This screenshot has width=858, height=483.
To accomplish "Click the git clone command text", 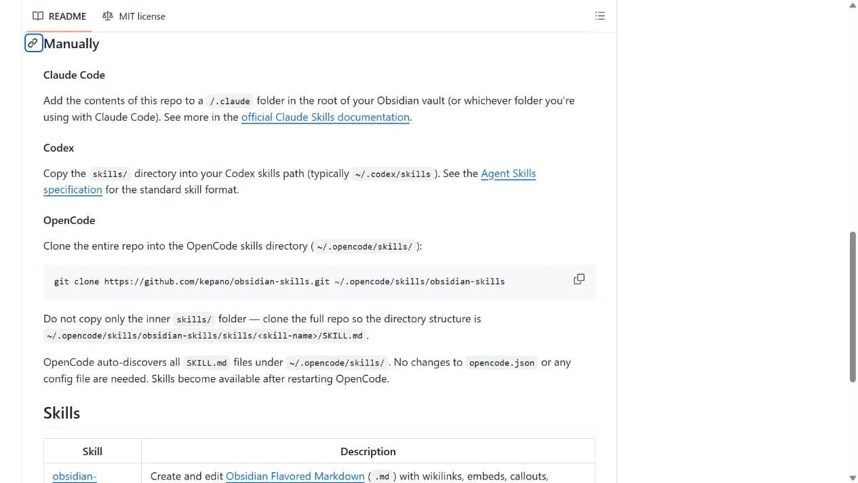I will tap(279, 281).
